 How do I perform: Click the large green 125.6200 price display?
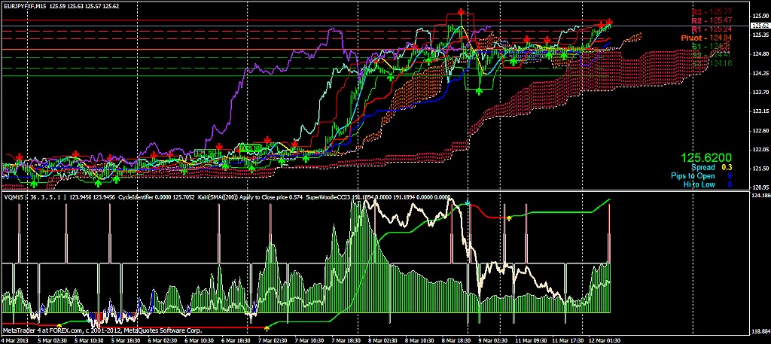[x=707, y=158]
